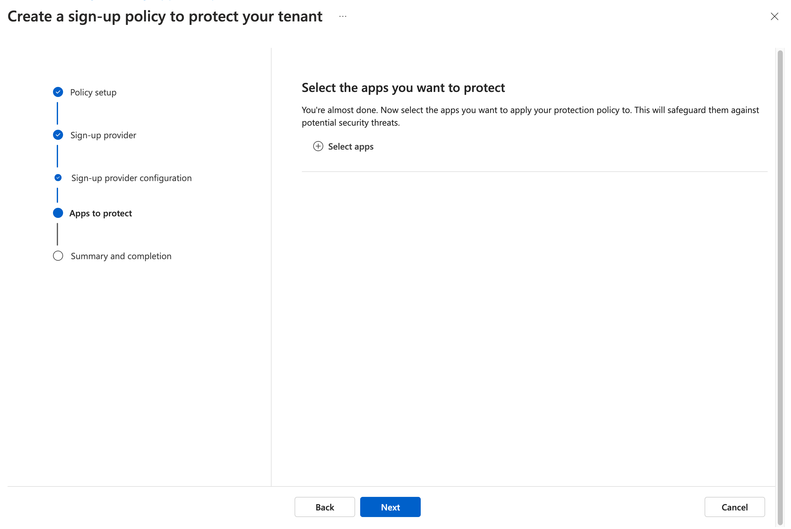The image size is (791, 529).
Task: Click the empty Summary and completion step circle
Action: pyautogui.click(x=58, y=256)
